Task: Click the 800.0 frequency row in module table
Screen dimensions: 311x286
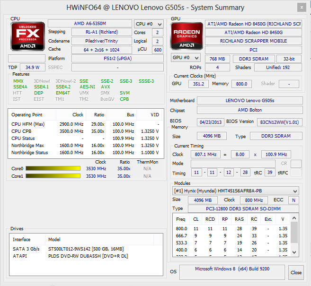Action: click(x=231, y=228)
